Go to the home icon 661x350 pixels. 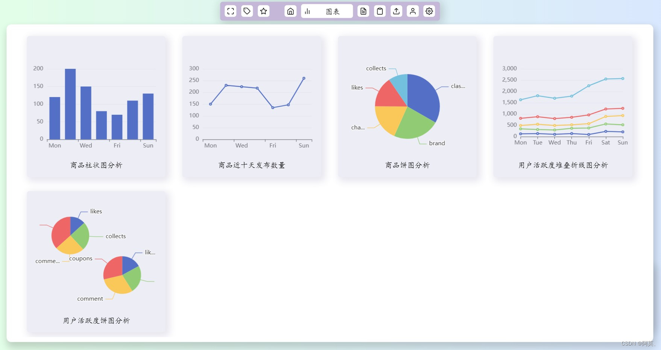[x=290, y=11]
